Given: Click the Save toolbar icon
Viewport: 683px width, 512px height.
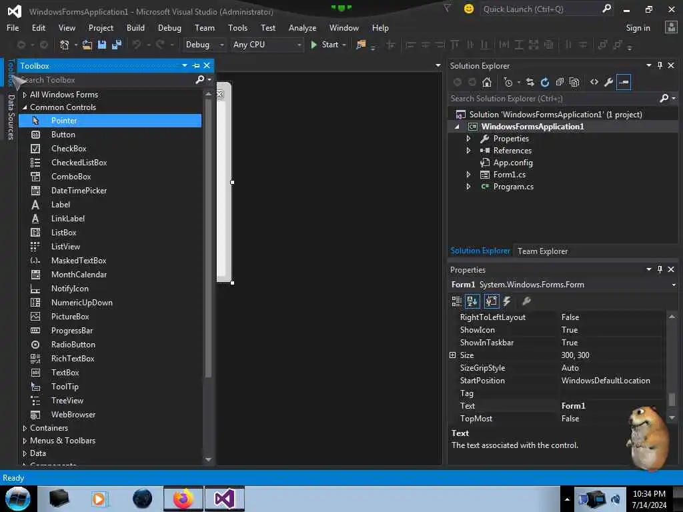Looking at the screenshot, I should 102,45.
